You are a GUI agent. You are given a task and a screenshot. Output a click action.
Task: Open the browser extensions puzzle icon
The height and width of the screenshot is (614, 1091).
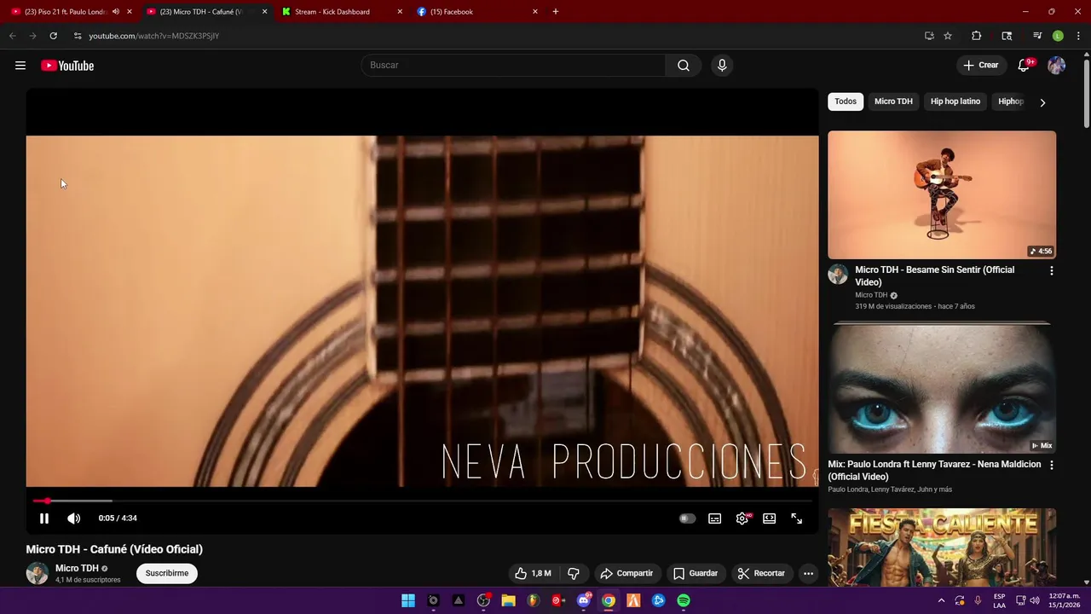click(977, 36)
